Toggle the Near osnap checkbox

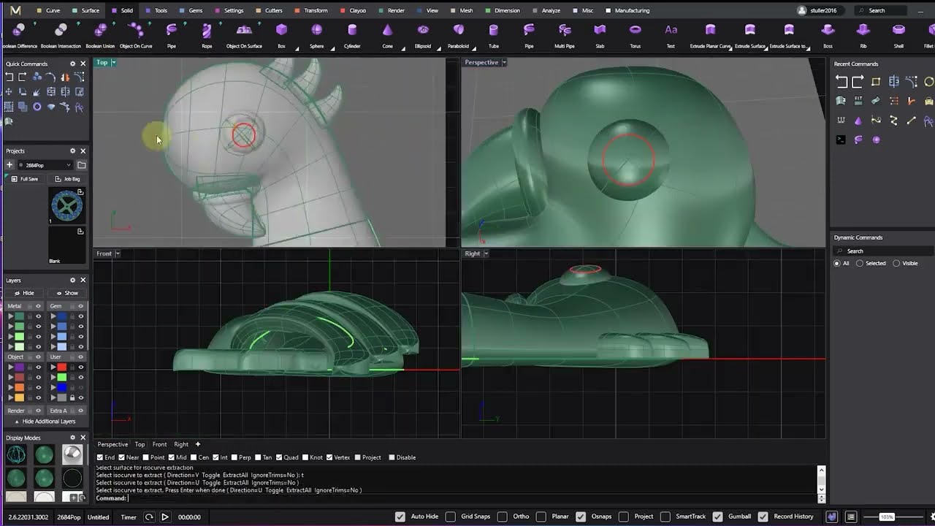(x=122, y=457)
